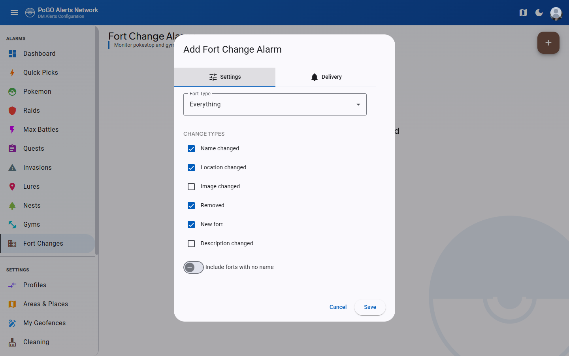Click the Profiles arrows icon
This screenshot has width=569, height=356.
click(12, 285)
